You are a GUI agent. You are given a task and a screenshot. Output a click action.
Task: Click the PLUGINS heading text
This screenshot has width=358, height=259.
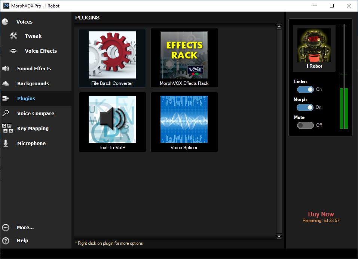(x=88, y=18)
